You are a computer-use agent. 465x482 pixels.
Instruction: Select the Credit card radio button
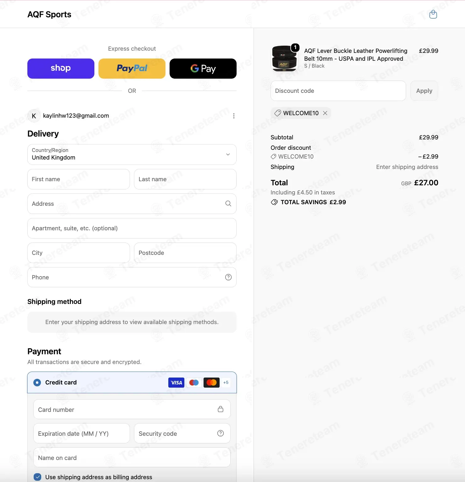click(37, 383)
